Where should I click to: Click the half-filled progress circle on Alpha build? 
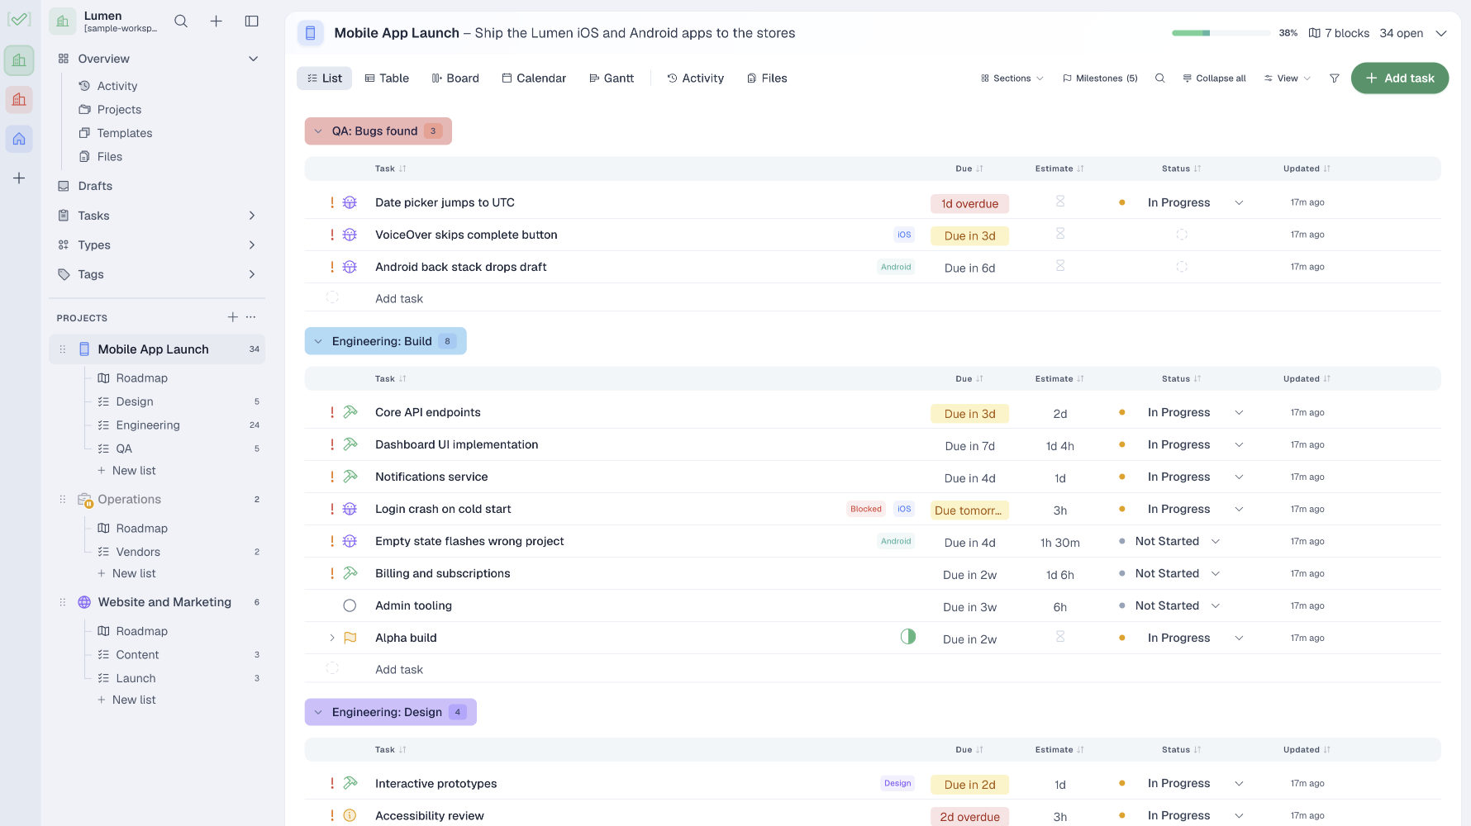pos(908,637)
